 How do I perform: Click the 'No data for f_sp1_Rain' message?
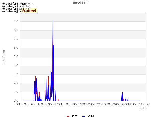(x=16, y=6)
